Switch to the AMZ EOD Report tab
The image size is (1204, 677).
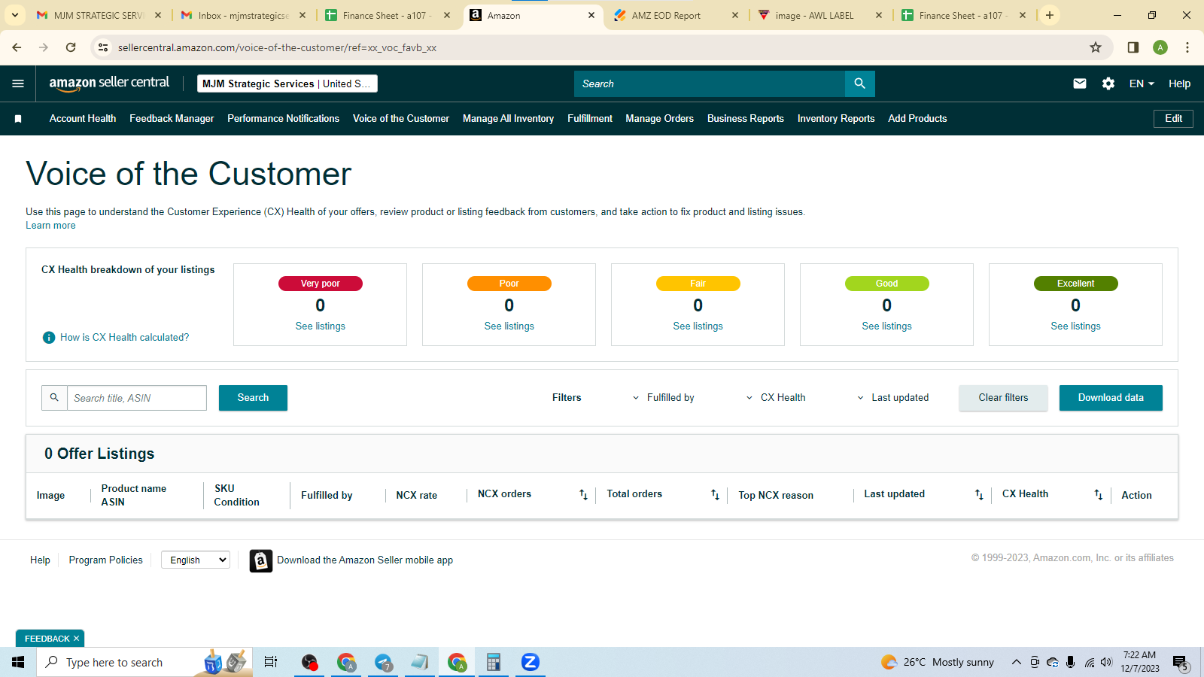(x=676, y=15)
